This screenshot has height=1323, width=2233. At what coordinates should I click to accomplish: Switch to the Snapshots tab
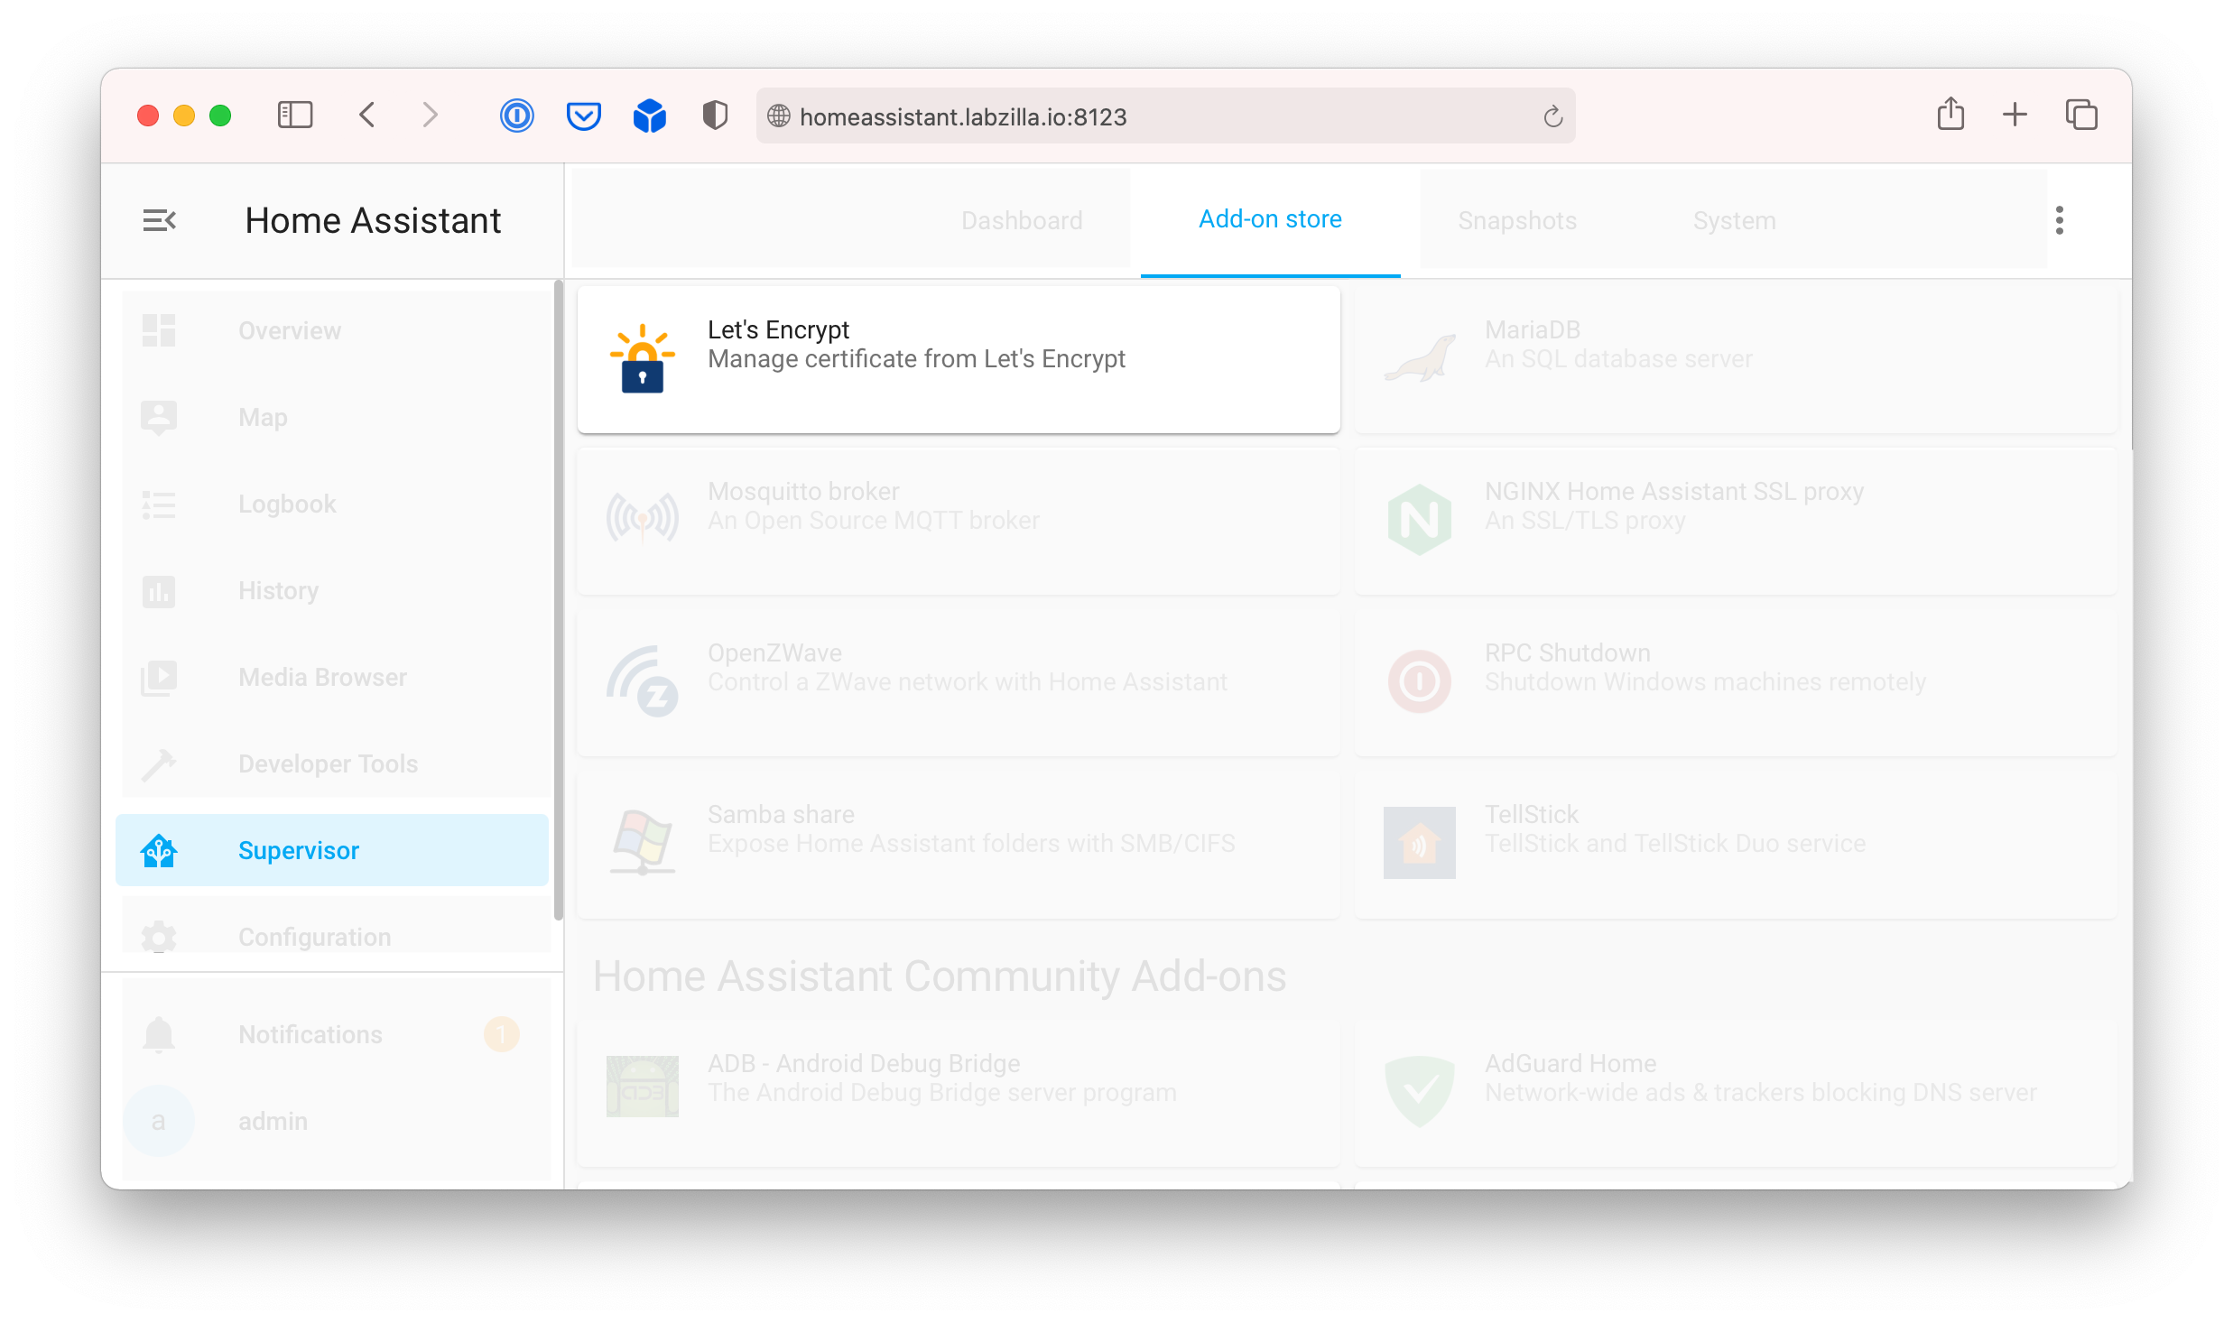pos(1516,221)
